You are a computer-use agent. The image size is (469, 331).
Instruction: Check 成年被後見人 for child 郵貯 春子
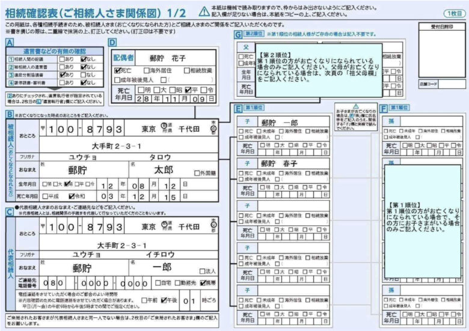[x=241, y=179]
